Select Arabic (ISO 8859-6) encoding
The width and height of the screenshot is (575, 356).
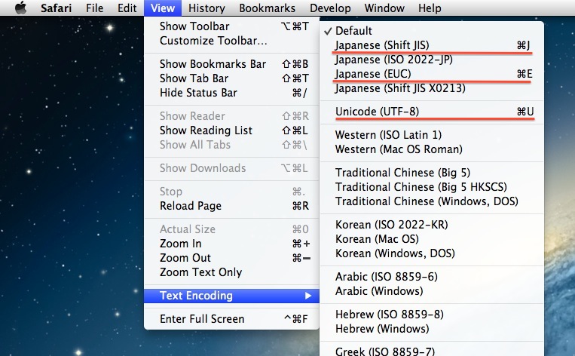click(x=432, y=277)
